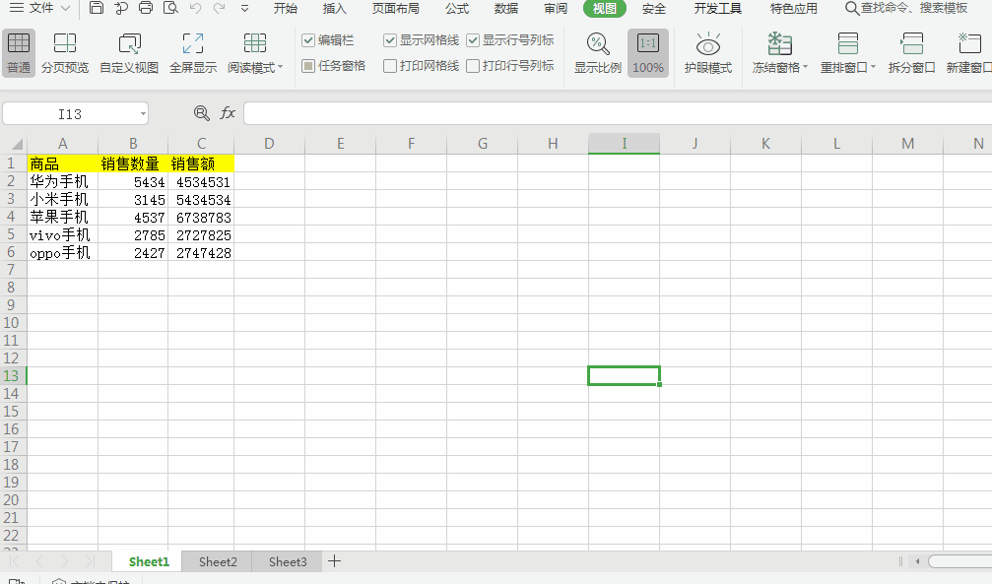The image size is (992, 584).
Task: Open 显示比例 zoom dialog
Action: coord(597,53)
